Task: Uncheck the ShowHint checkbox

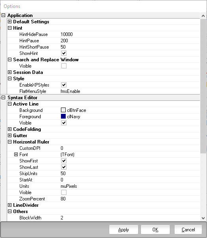Action: [x=64, y=53]
